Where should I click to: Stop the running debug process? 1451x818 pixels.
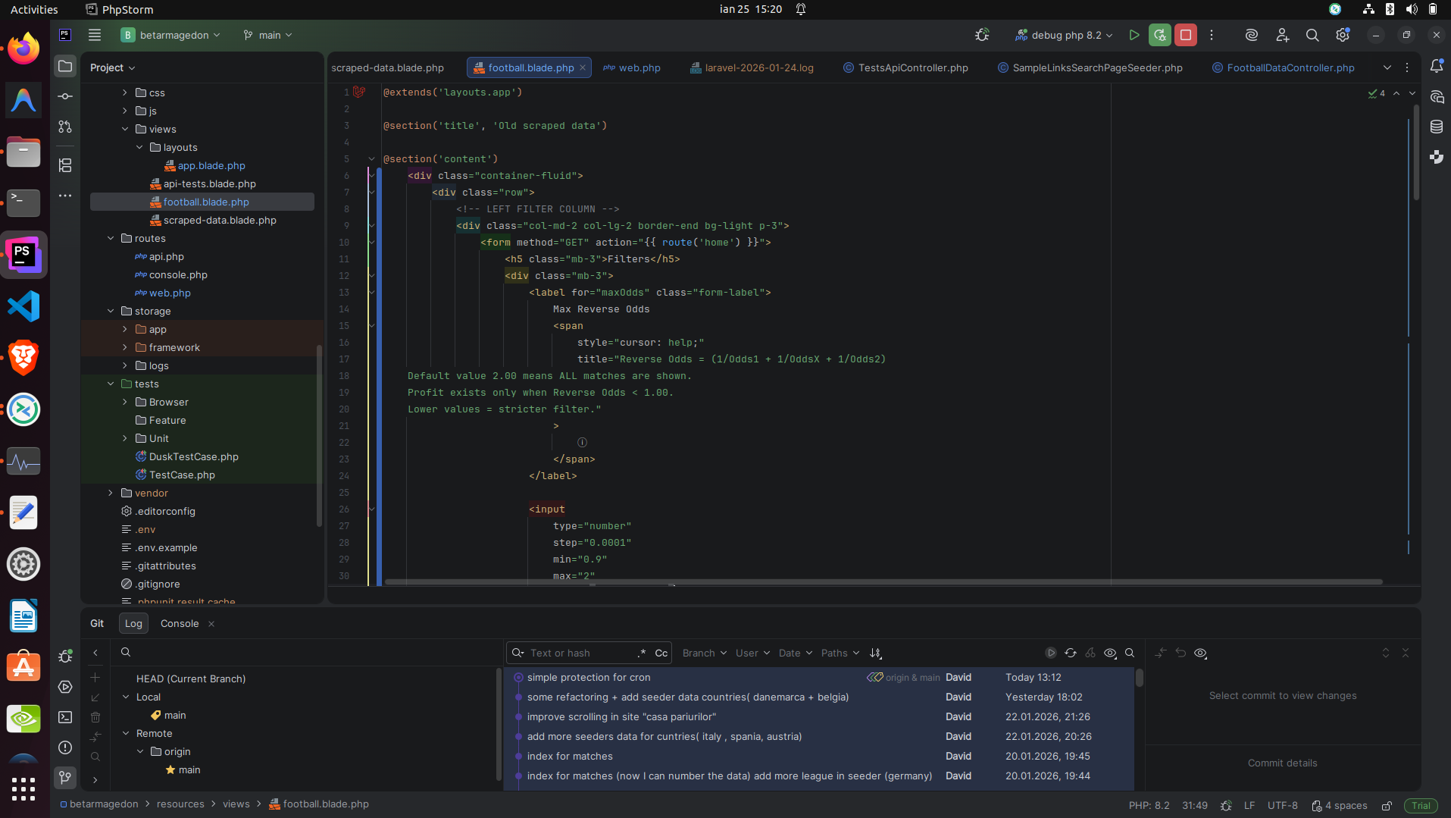point(1185,35)
